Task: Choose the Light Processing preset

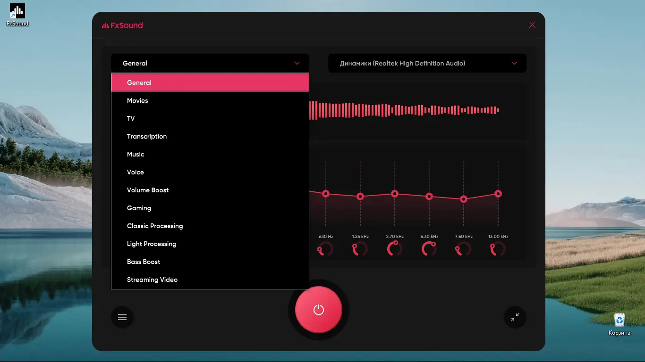Action: (210, 244)
